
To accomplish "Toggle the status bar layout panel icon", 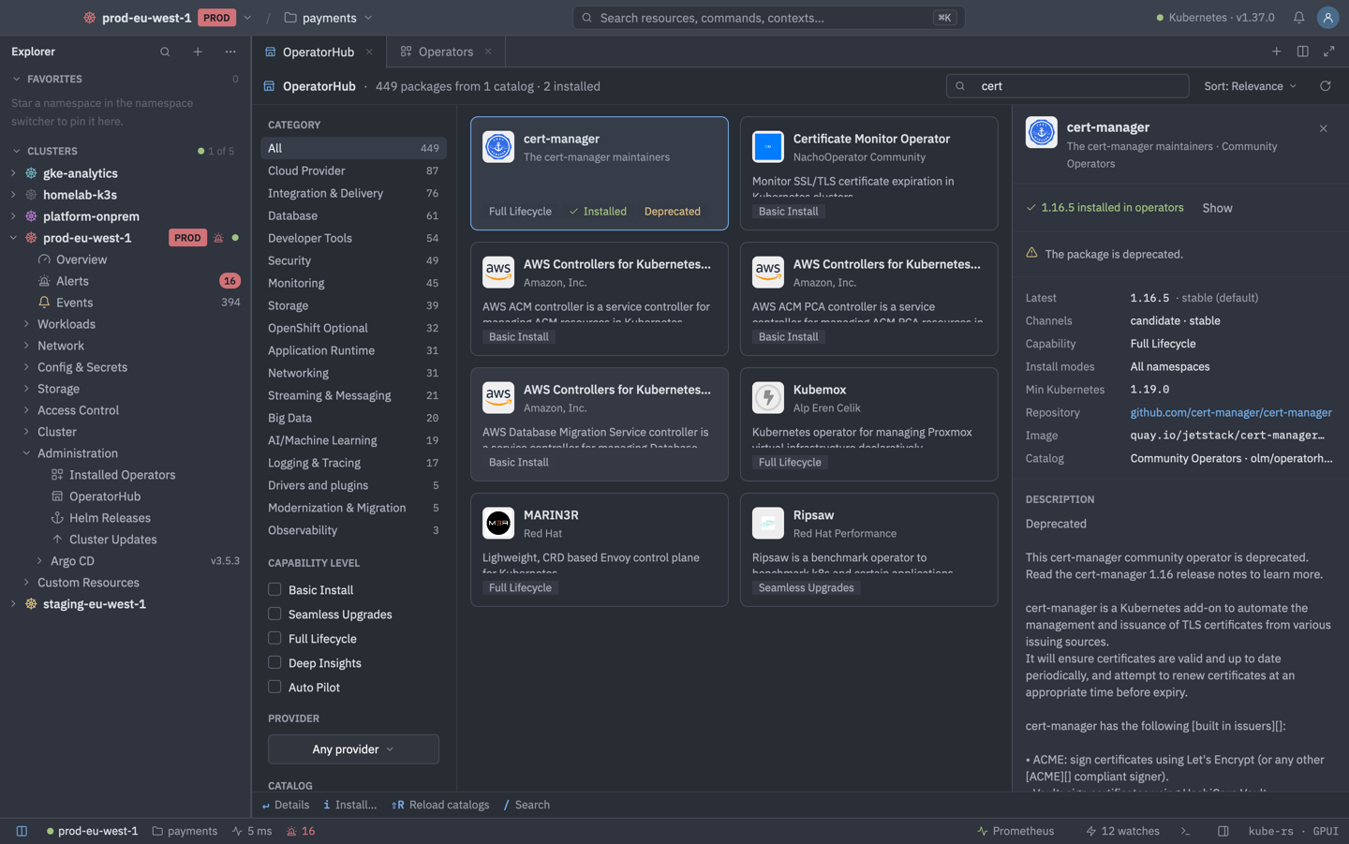I will tap(1223, 831).
